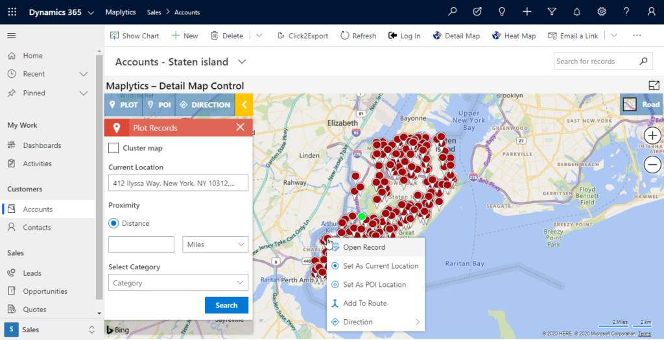Zoom in on the map

point(652,136)
